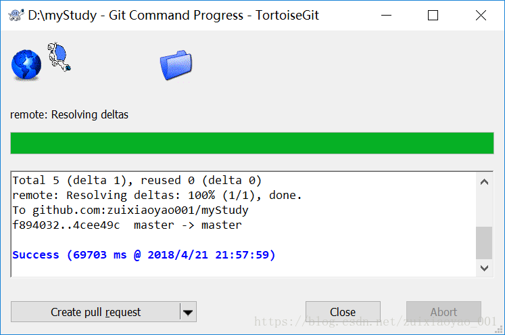Click the log scrollbar down arrow

484,268
